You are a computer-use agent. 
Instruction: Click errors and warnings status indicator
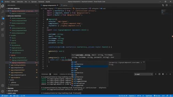point(16,96)
